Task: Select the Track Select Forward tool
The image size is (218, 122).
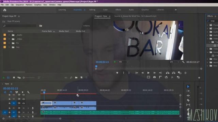Action: [x=188, y=91]
